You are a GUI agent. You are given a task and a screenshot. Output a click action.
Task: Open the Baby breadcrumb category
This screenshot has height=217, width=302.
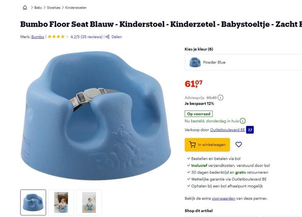pos(38,7)
